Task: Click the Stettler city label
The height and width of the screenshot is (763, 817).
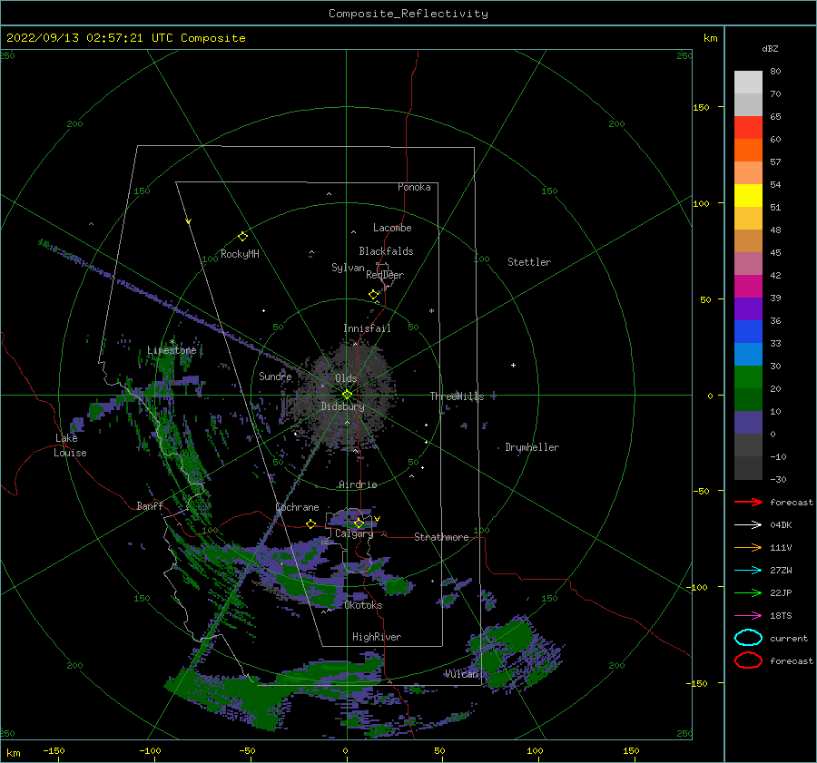Action: pyautogui.click(x=529, y=262)
